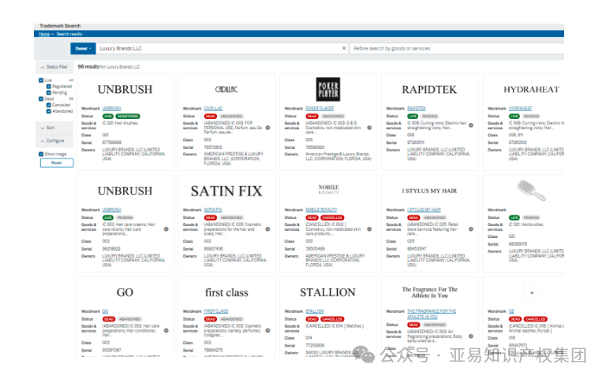Select the Search results breadcrumb
Screen dimensions: 606x379
point(69,34)
